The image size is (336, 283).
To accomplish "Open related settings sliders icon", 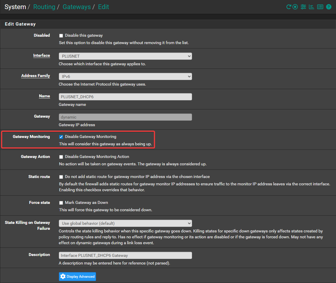I will 303,7.
